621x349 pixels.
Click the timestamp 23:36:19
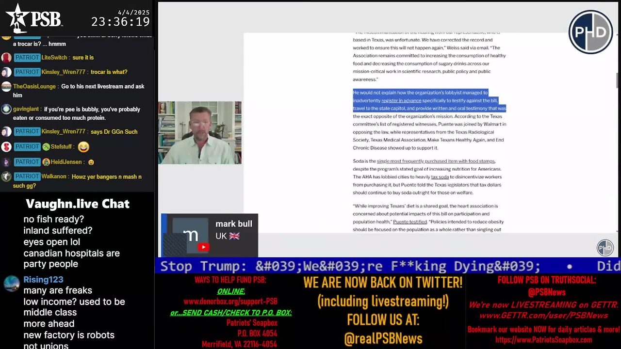[120, 21]
